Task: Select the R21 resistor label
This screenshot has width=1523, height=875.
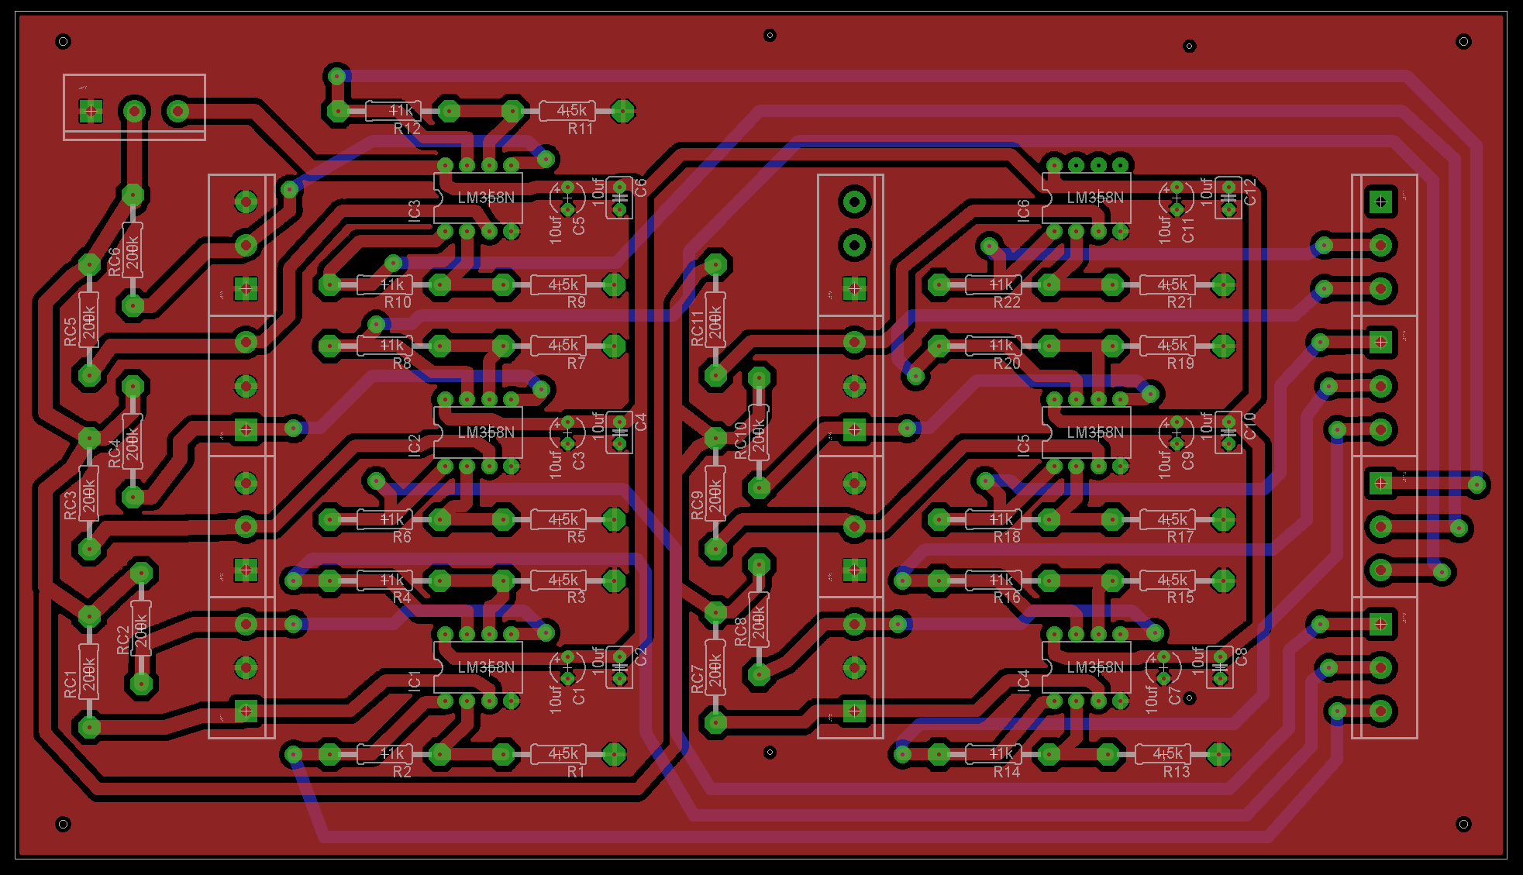Action: click(1180, 302)
